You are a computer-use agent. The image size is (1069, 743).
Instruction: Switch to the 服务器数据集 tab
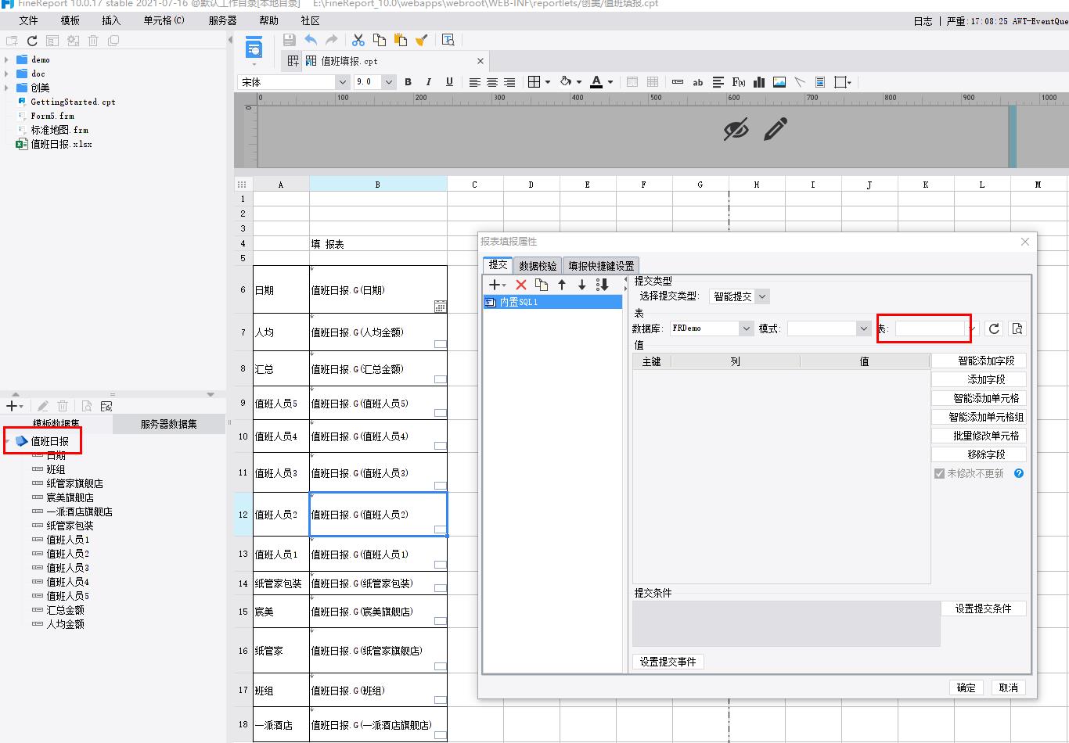[169, 424]
